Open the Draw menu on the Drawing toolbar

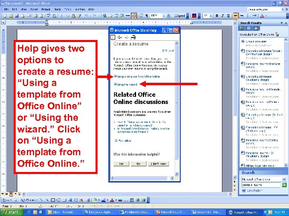[7, 200]
